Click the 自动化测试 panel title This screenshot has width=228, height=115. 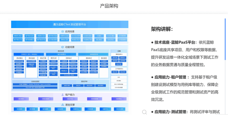35,82
